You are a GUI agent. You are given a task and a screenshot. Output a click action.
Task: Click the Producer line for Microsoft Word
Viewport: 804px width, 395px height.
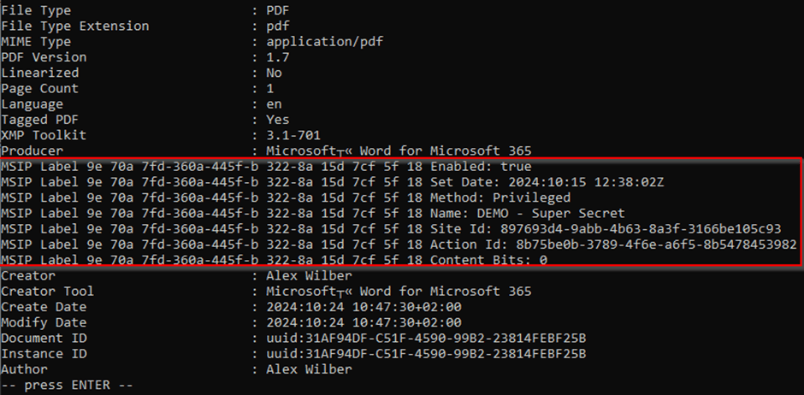[x=266, y=151]
